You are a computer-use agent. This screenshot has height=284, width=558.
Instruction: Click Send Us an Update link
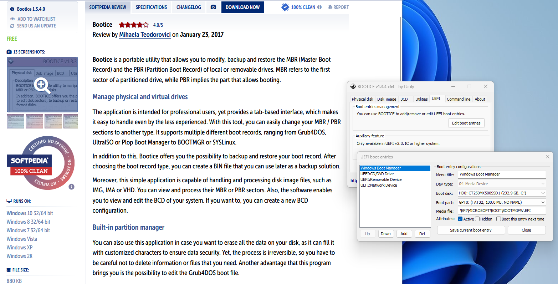click(36, 26)
